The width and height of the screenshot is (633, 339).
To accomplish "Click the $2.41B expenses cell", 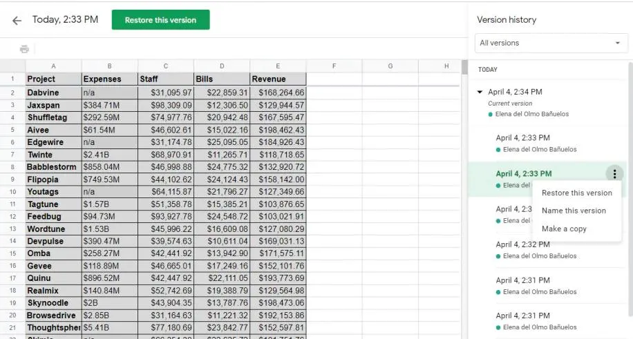I will (x=109, y=155).
